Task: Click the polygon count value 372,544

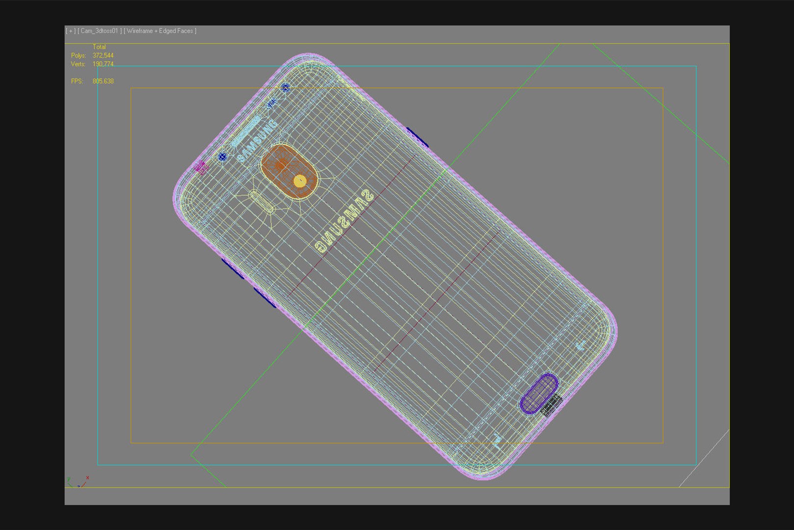Action: coord(103,55)
